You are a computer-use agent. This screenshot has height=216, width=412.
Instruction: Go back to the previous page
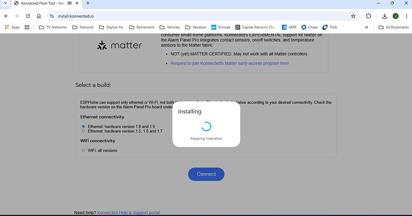[x=6, y=16]
